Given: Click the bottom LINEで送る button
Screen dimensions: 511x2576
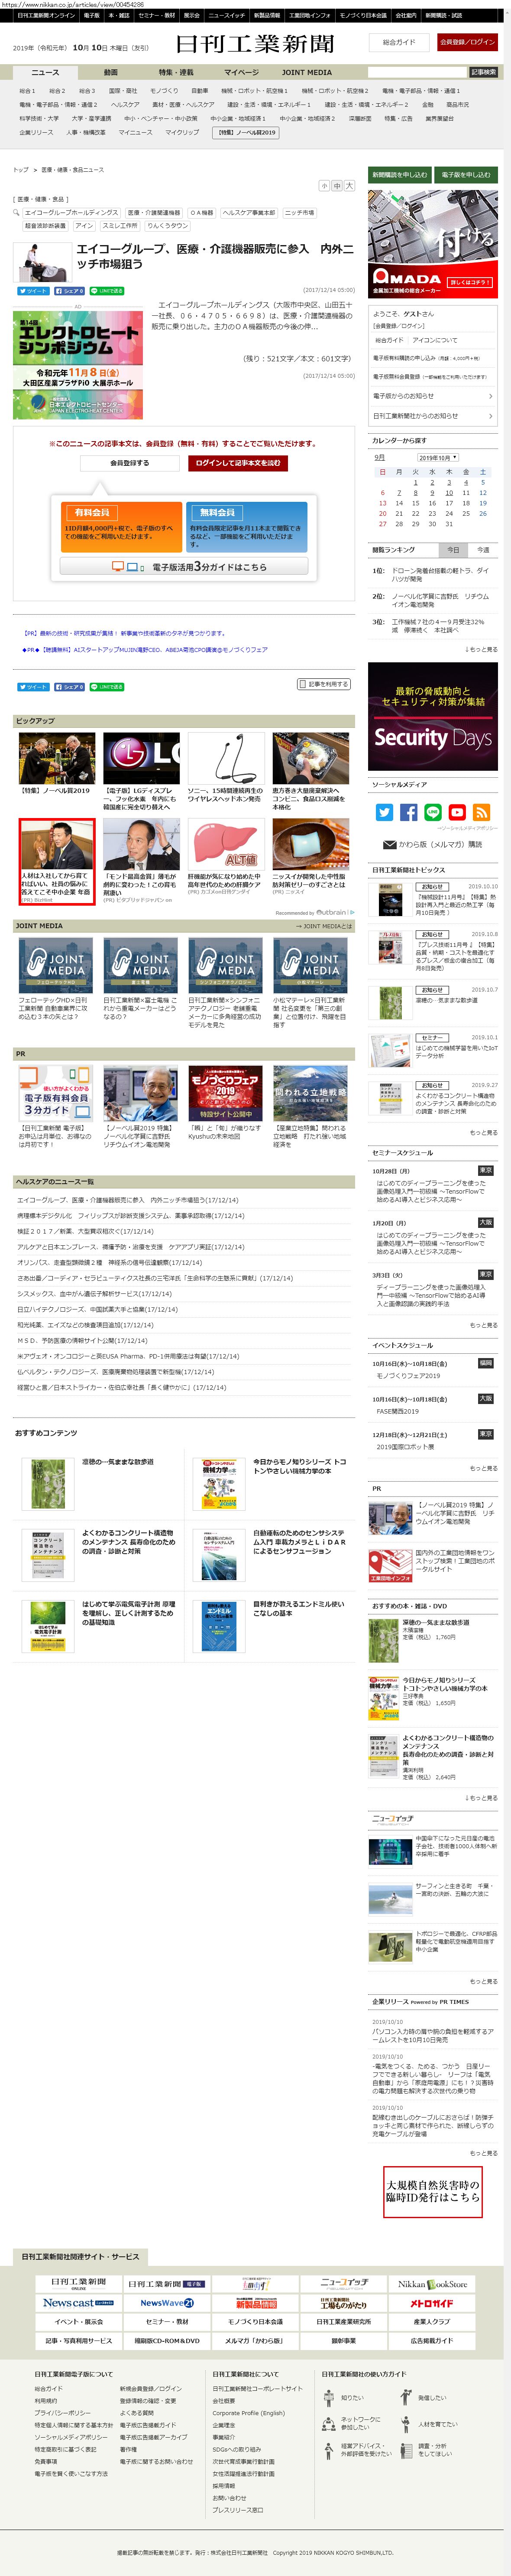Looking at the screenshot, I should tap(107, 687).
